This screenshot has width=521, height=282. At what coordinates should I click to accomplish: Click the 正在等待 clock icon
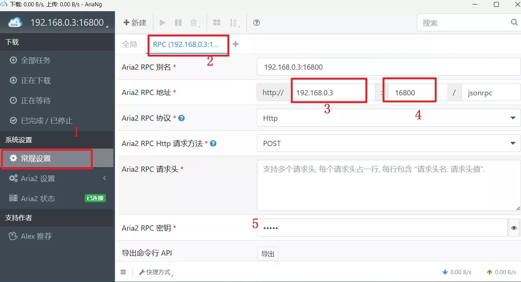pos(13,100)
